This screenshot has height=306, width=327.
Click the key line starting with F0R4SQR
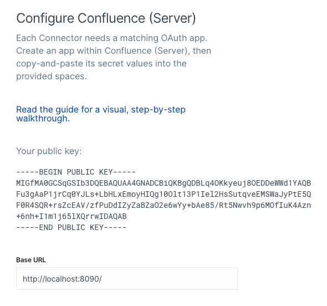pos(163,205)
